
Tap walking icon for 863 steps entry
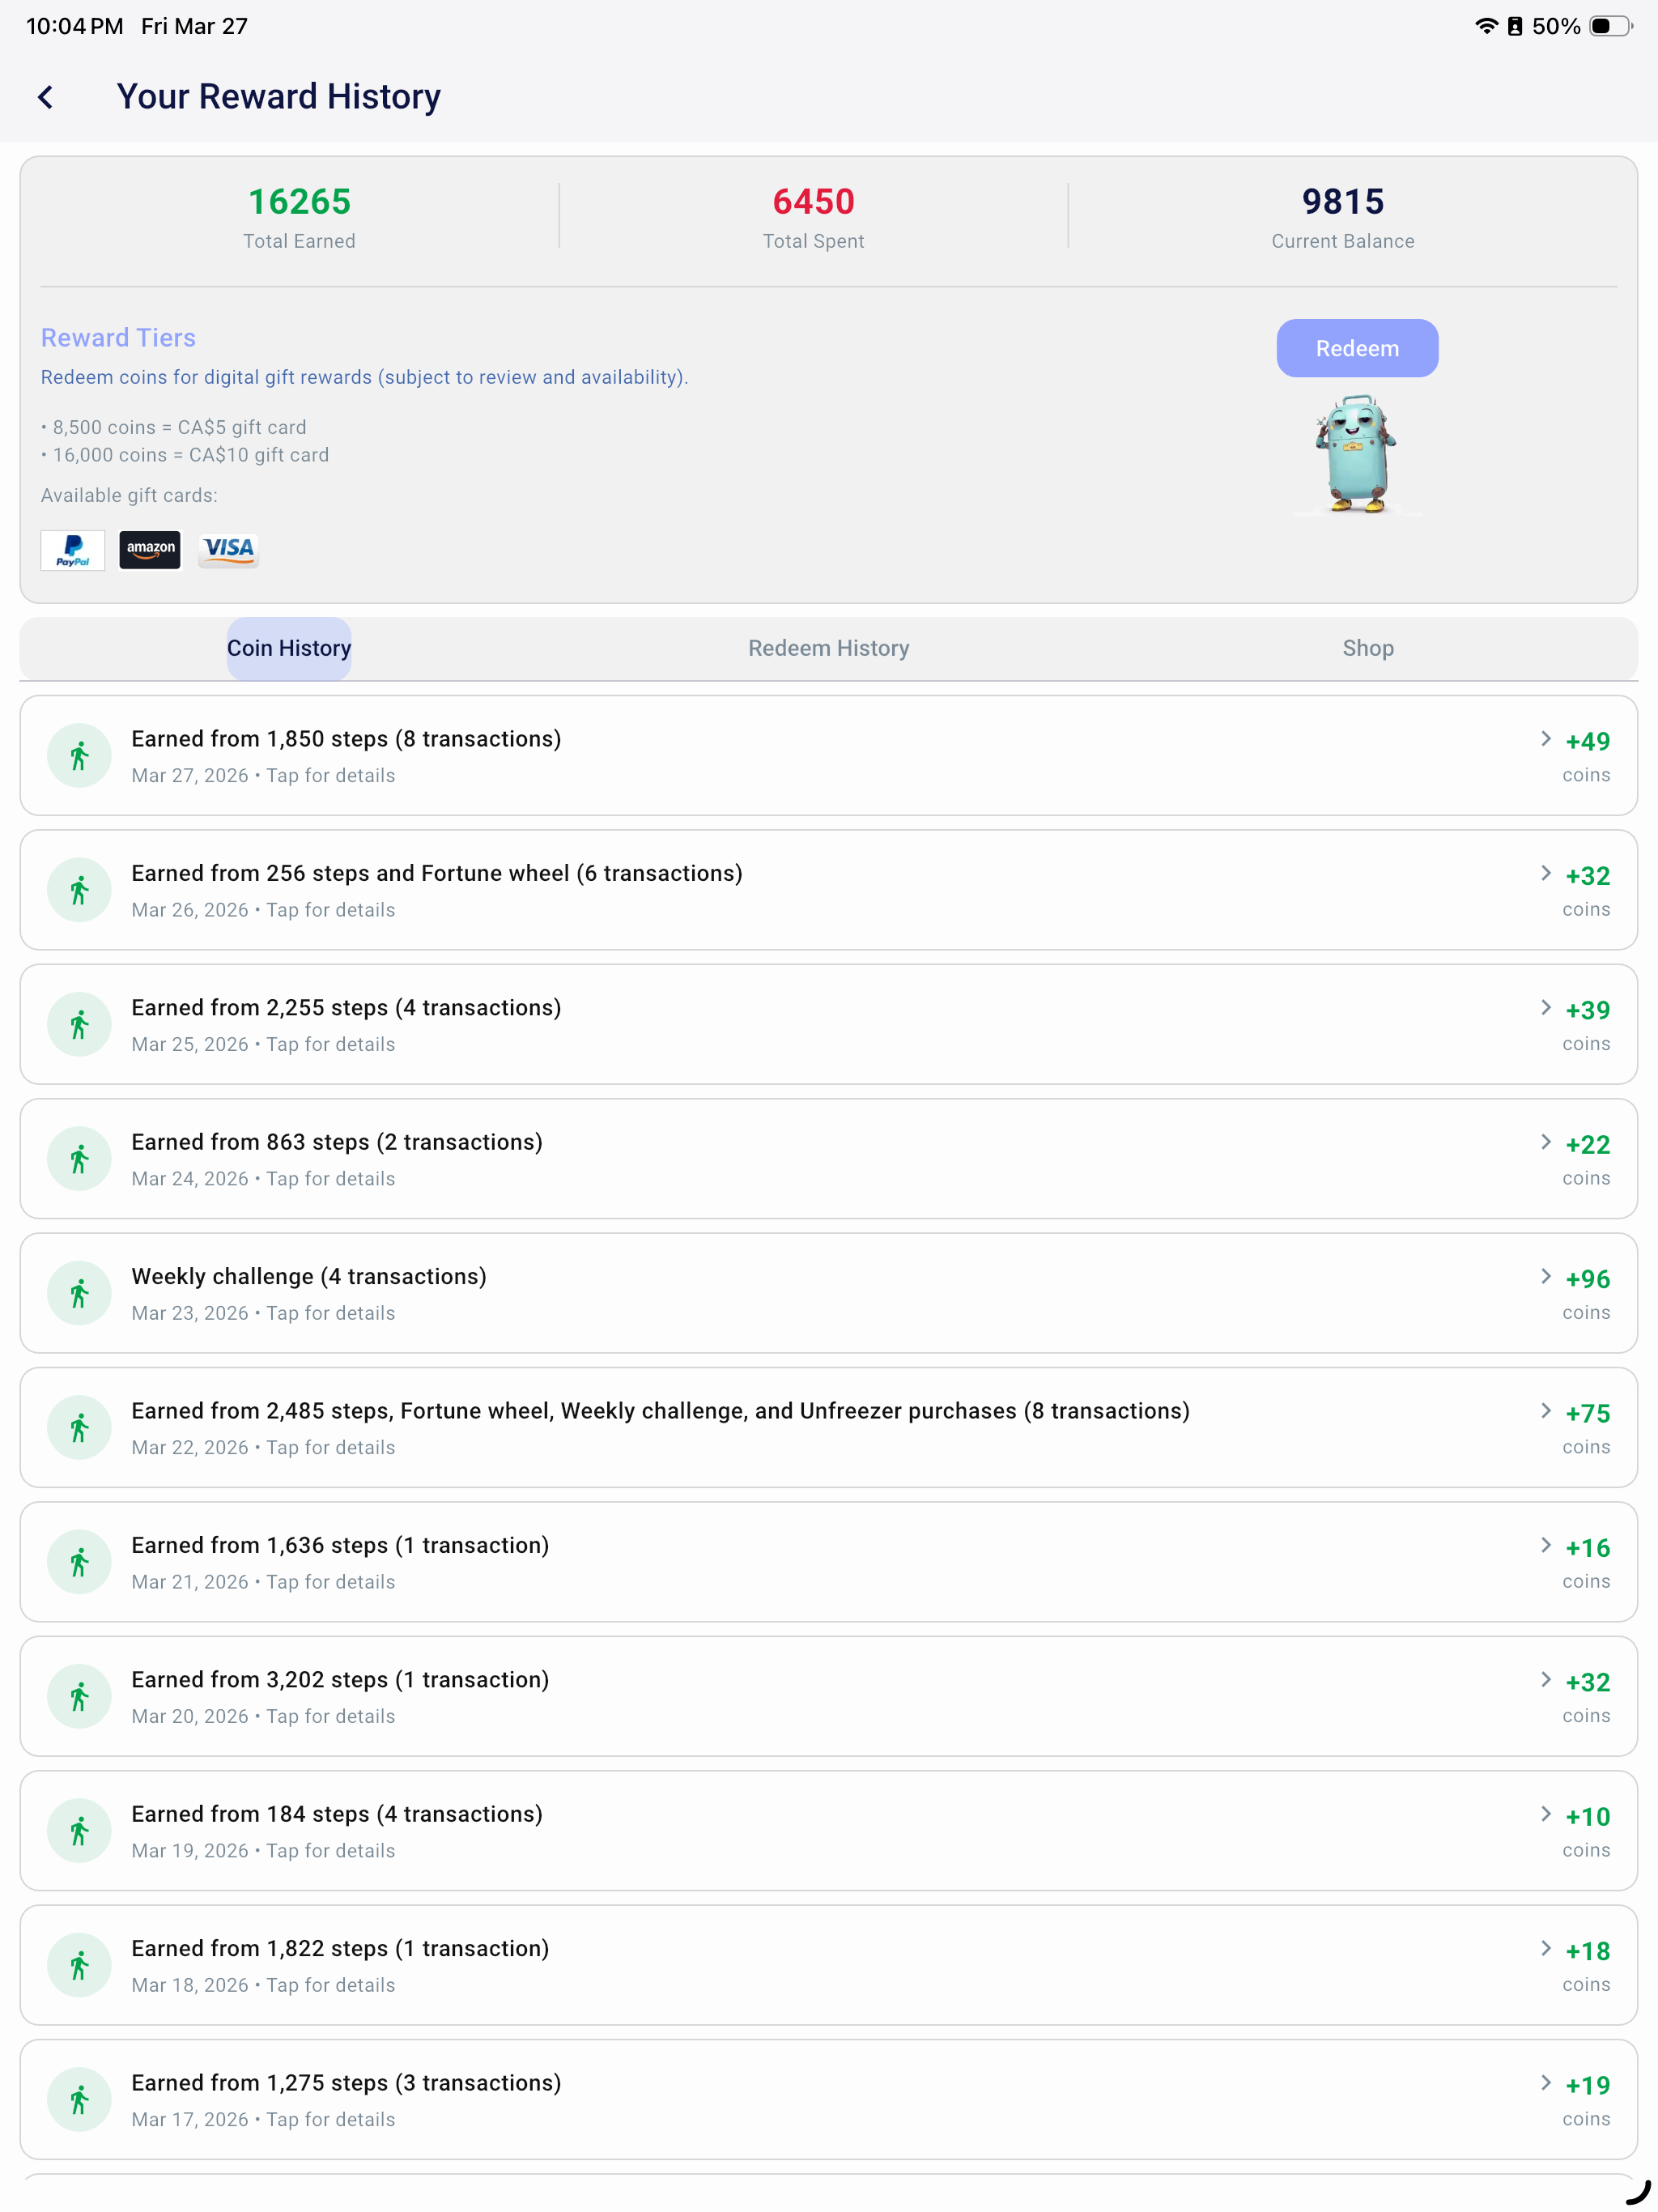pos(79,1159)
